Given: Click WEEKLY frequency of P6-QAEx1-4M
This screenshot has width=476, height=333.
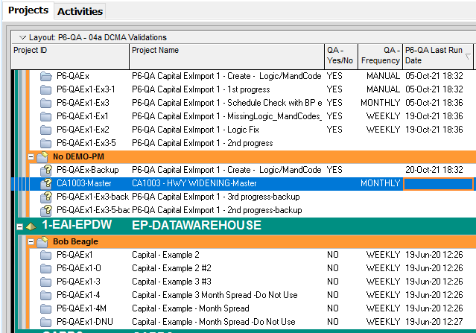Looking at the screenshot, I should pos(383,308).
